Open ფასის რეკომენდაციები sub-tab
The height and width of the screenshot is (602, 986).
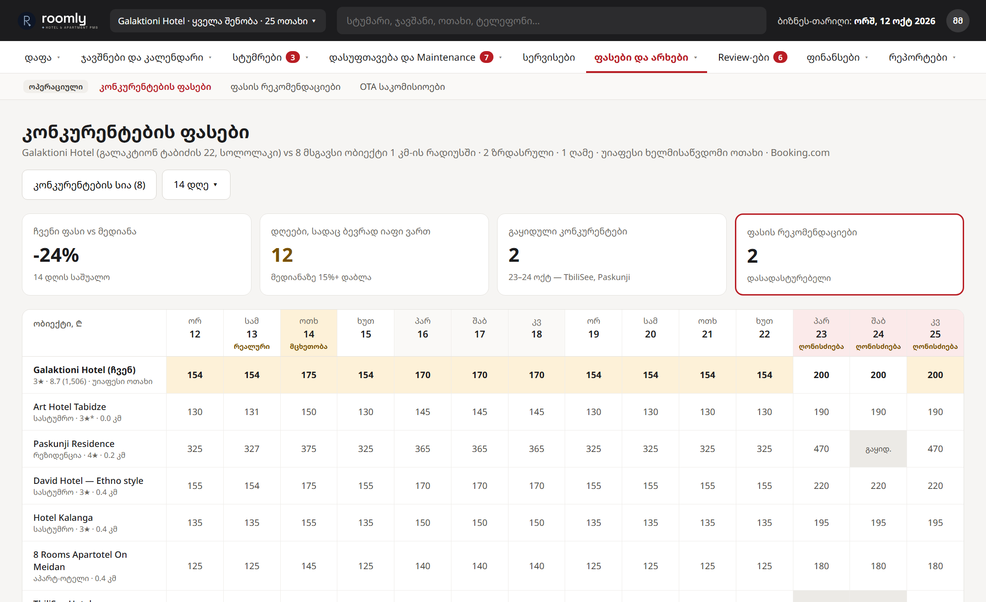tap(285, 87)
